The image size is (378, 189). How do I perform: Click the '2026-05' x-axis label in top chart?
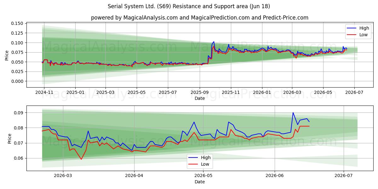(x=323, y=93)
